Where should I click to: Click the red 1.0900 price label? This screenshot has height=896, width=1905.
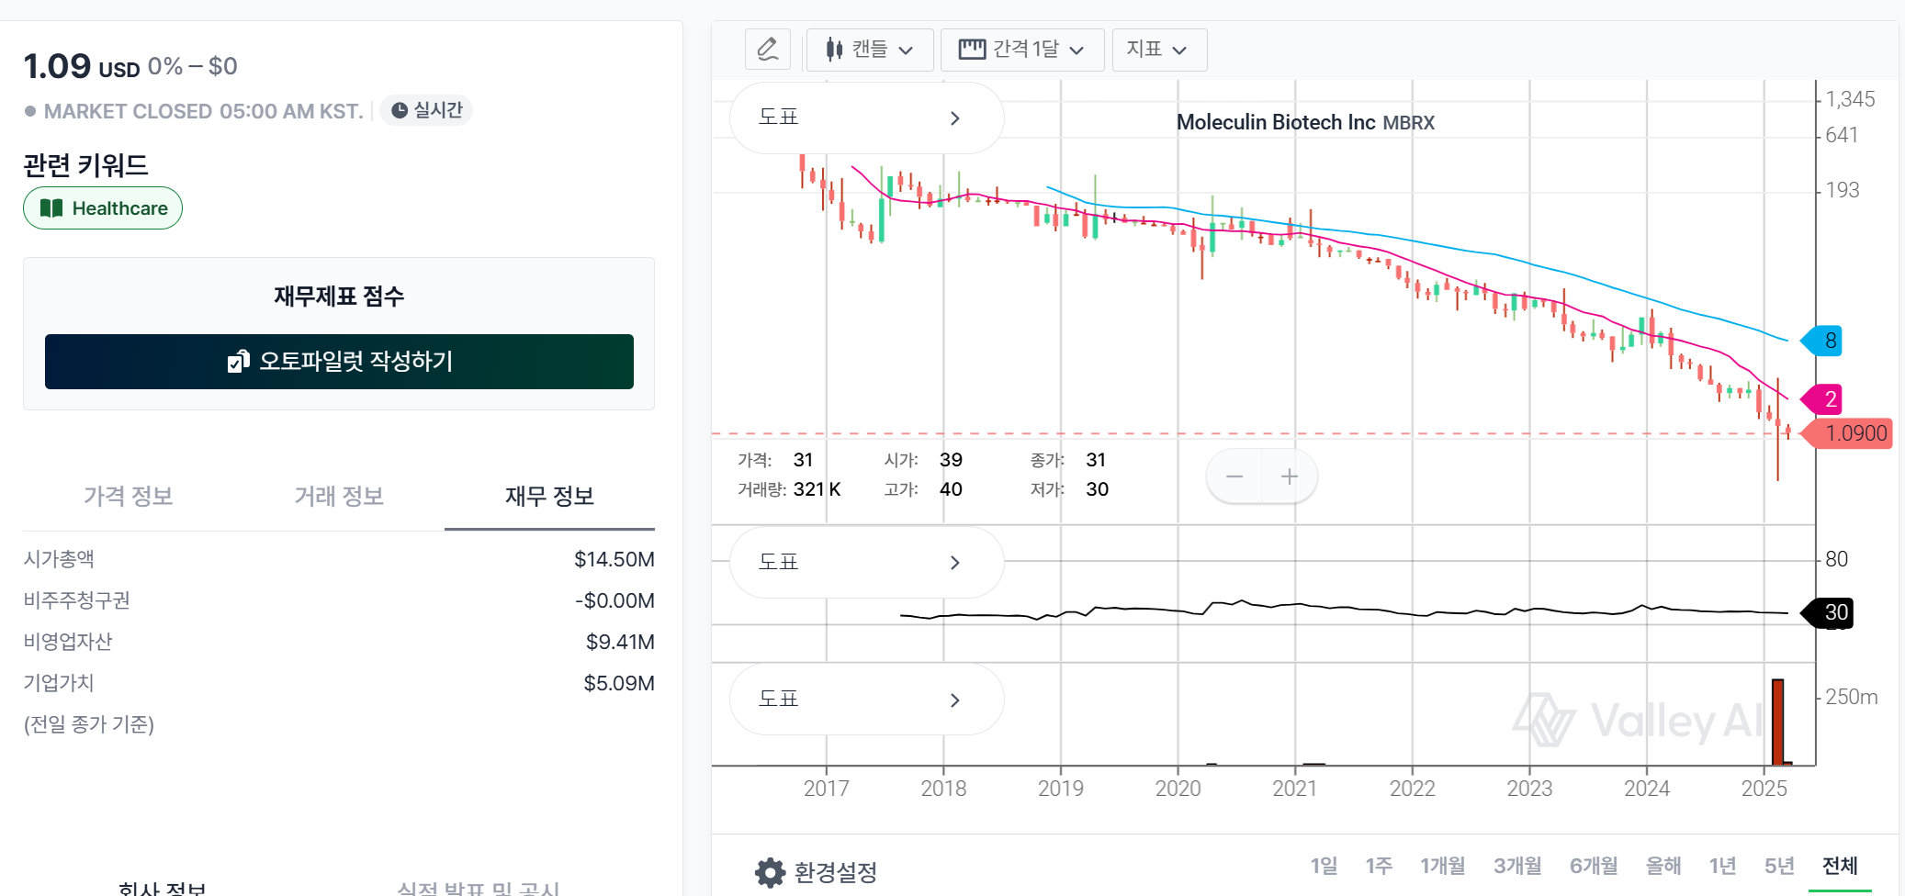tap(1849, 433)
